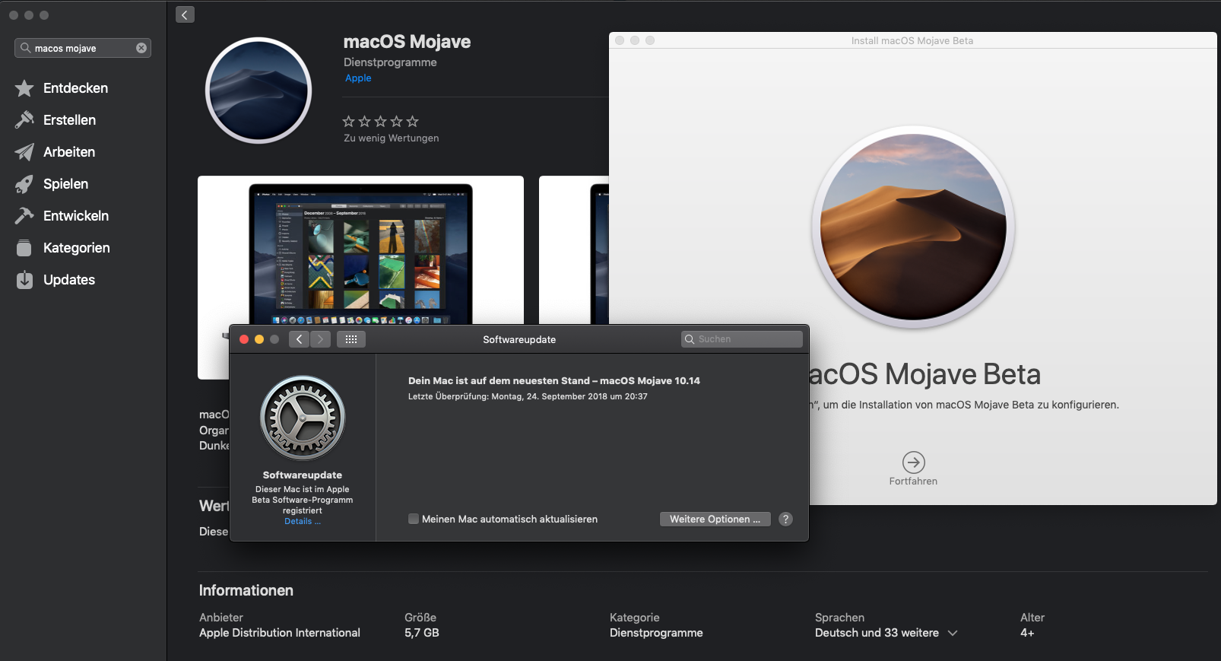Focus the Suchen field in Softwareupdate
This screenshot has height=661, width=1221.
pyautogui.click(x=742, y=339)
